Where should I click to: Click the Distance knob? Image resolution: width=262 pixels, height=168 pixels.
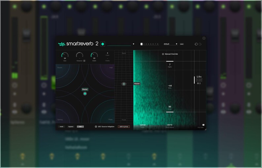[80, 55]
